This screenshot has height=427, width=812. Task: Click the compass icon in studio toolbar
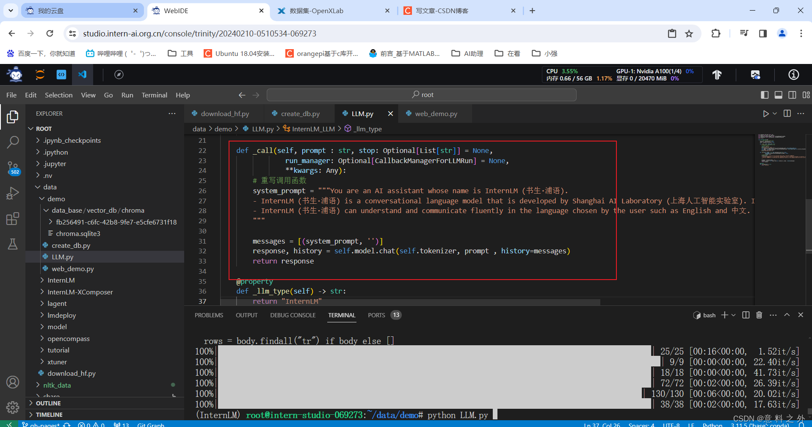(x=119, y=75)
